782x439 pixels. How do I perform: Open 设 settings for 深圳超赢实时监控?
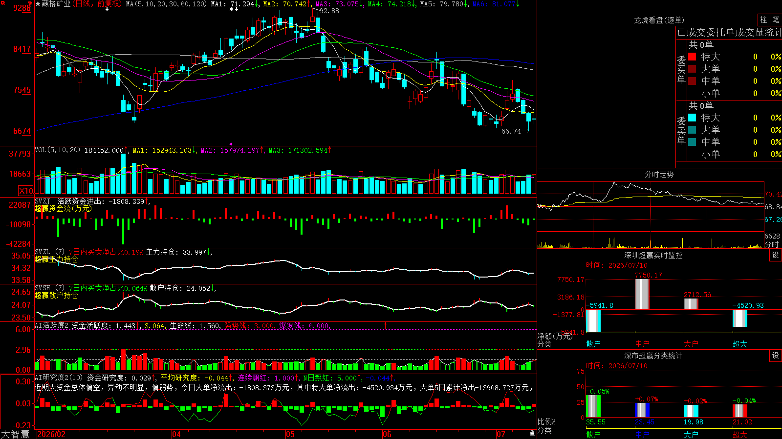(x=776, y=255)
